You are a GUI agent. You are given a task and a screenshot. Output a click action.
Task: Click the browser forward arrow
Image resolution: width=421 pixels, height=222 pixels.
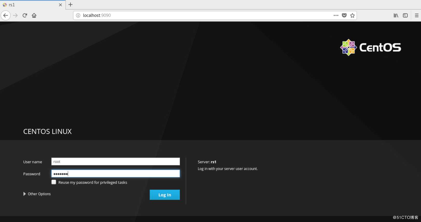coord(15,16)
